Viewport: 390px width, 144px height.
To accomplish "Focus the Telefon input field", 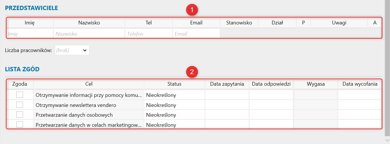I will (149, 34).
